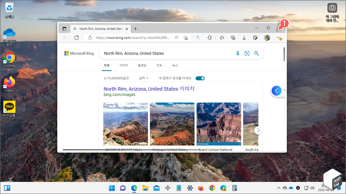Click the address bar URL

pos(133,38)
